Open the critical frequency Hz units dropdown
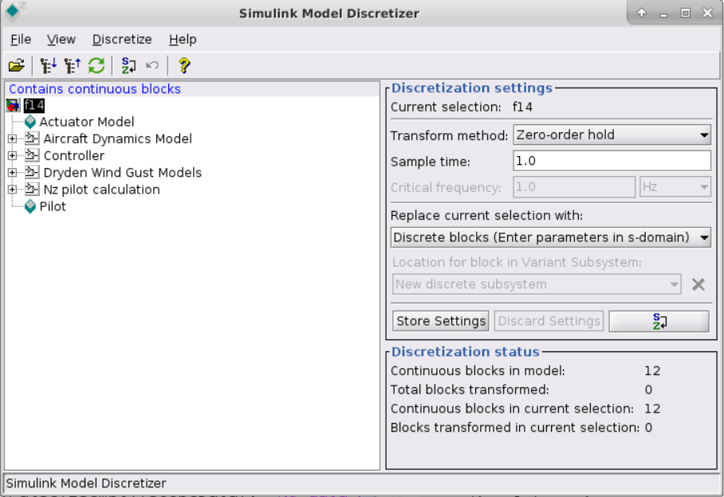Screen dimensions: 724x497 [x=675, y=186]
